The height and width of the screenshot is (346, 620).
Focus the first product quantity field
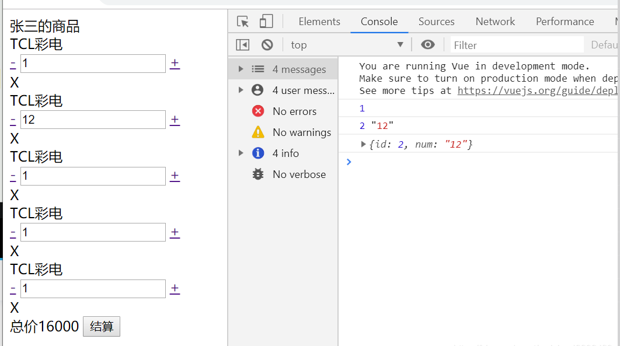[x=93, y=63]
